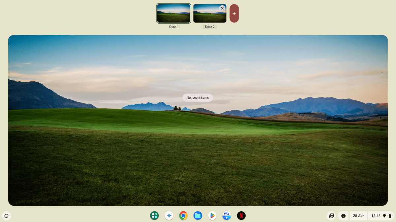Select the Desk 1 thumbnail
Screen dimensions: 396x222
coord(174,13)
